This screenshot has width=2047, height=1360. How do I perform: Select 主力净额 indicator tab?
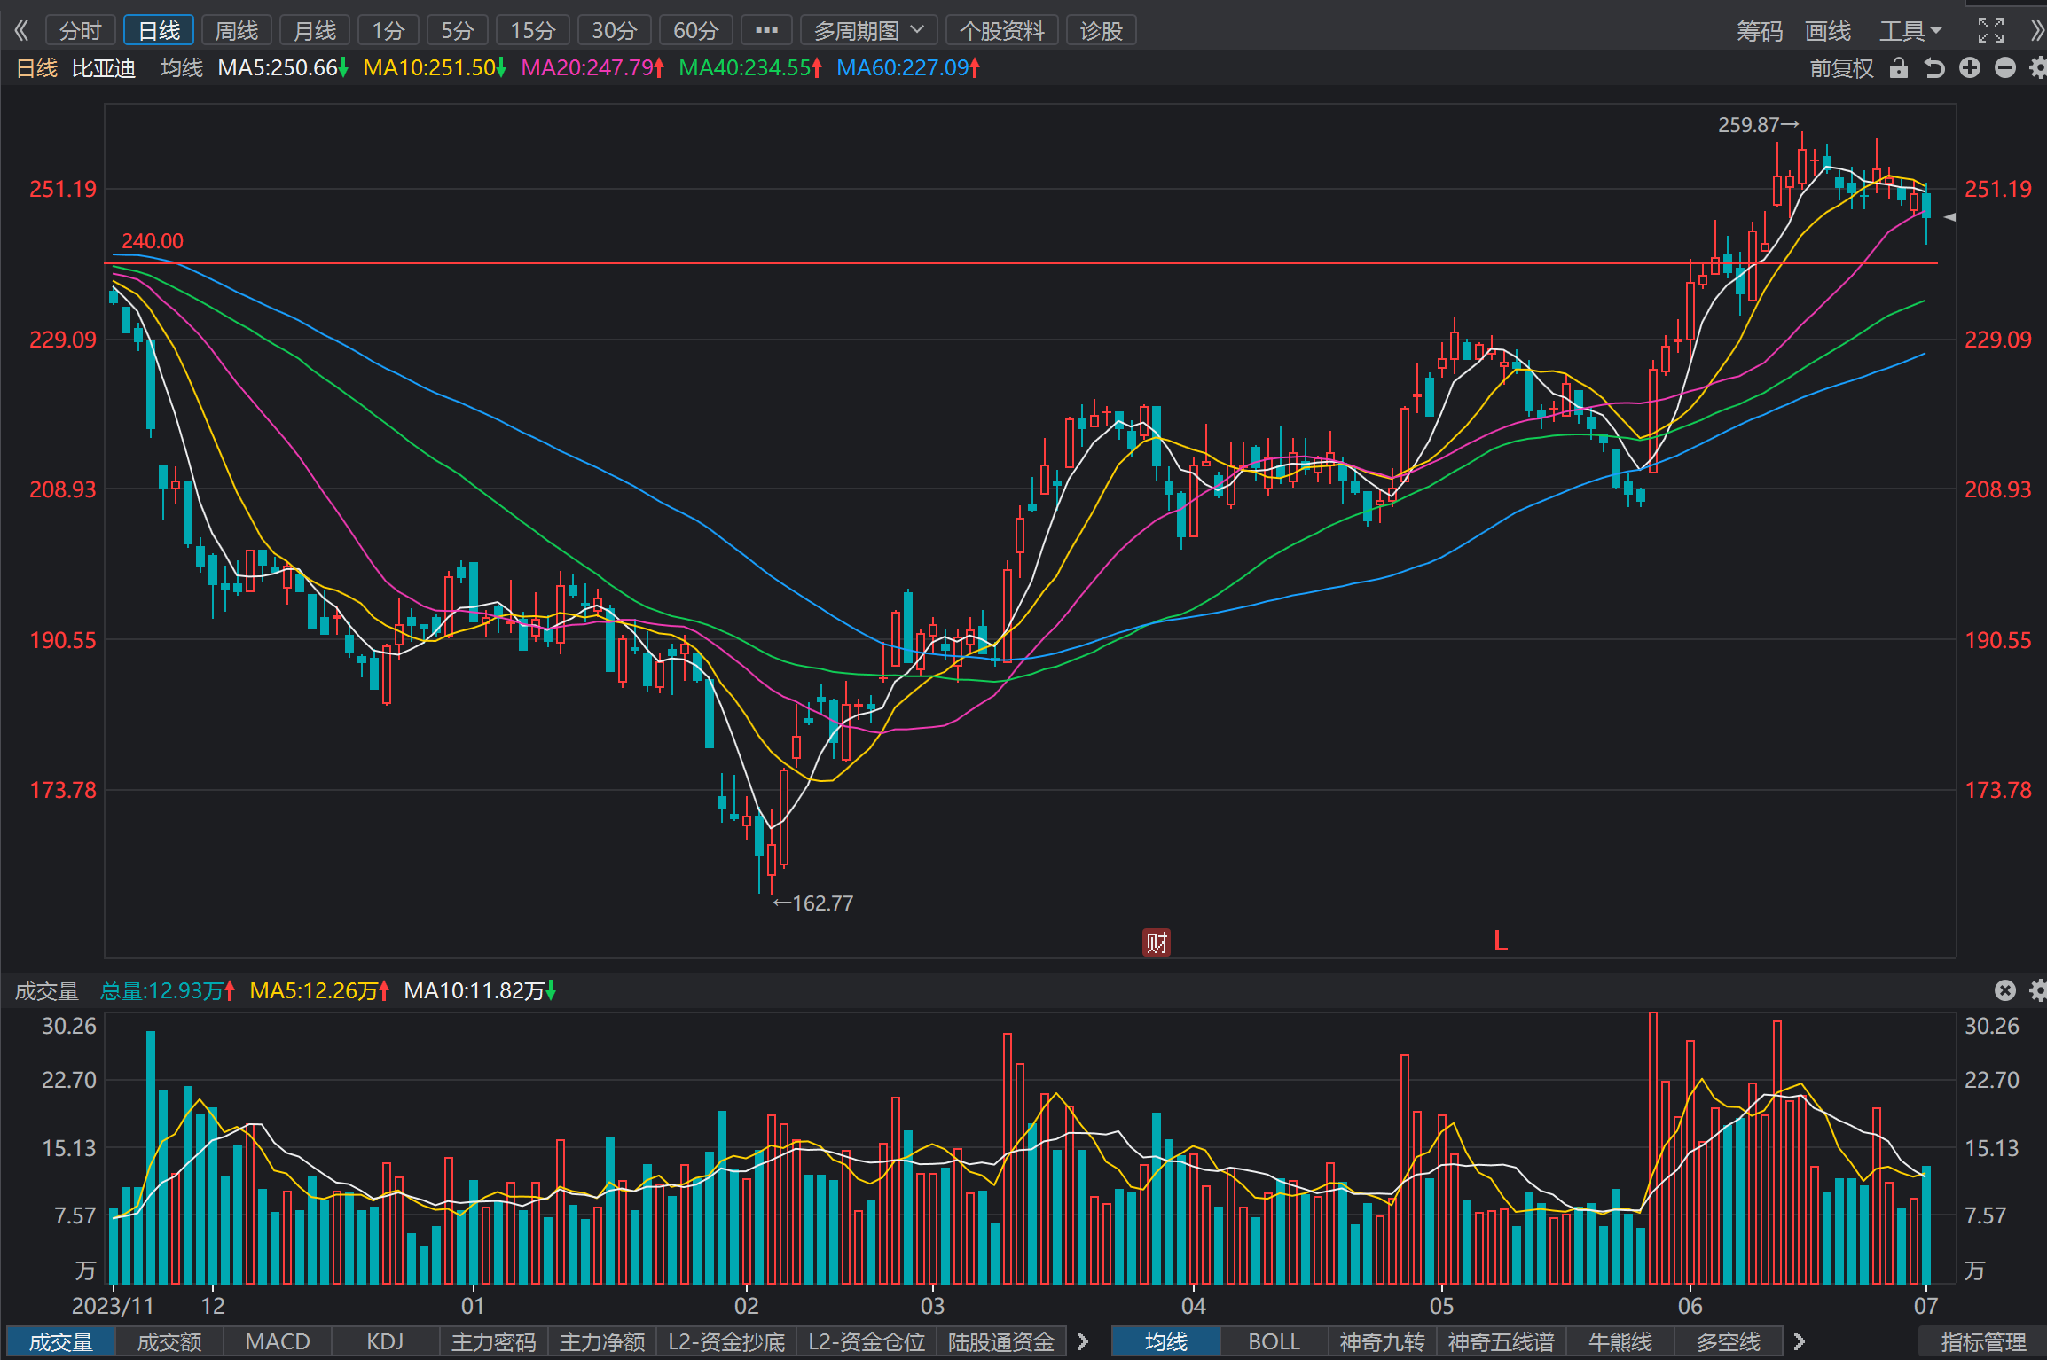point(603,1341)
